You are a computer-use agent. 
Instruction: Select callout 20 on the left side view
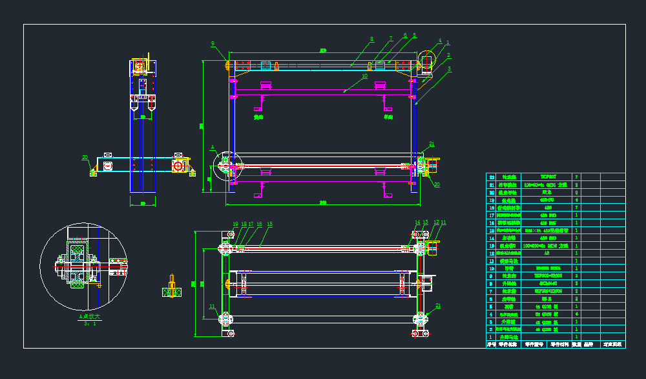tap(85, 157)
